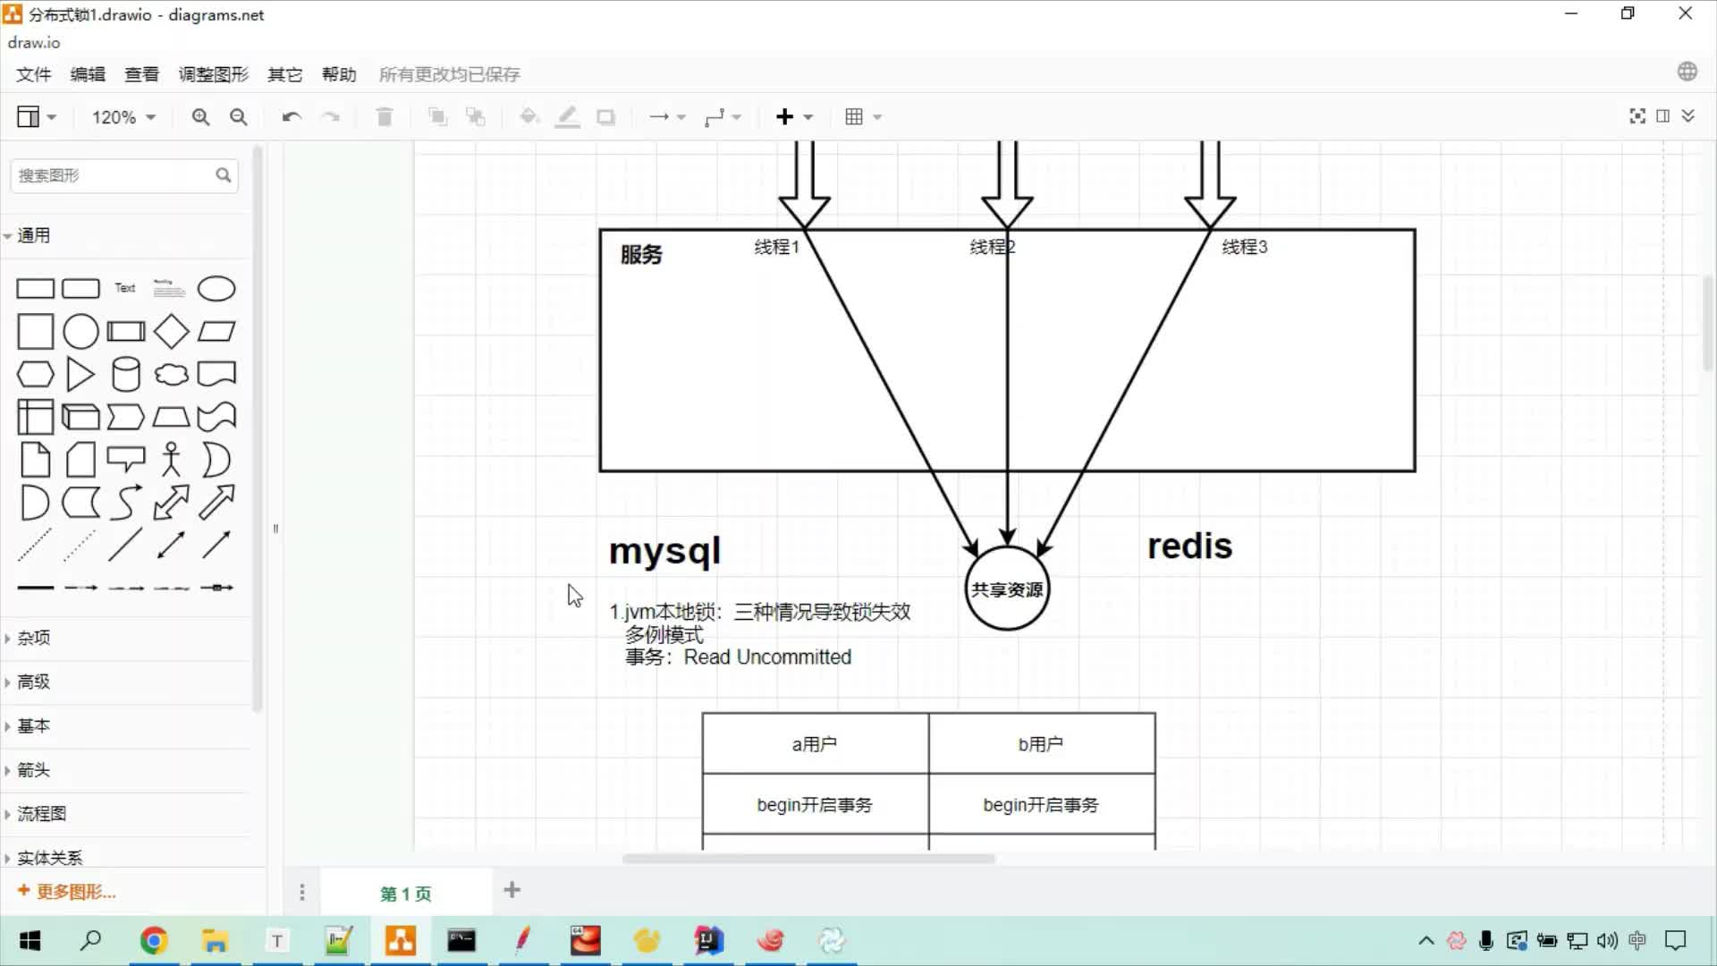Viewport: 1717px width, 966px height.
Task: Click the fill color bucket icon
Action: click(529, 117)
